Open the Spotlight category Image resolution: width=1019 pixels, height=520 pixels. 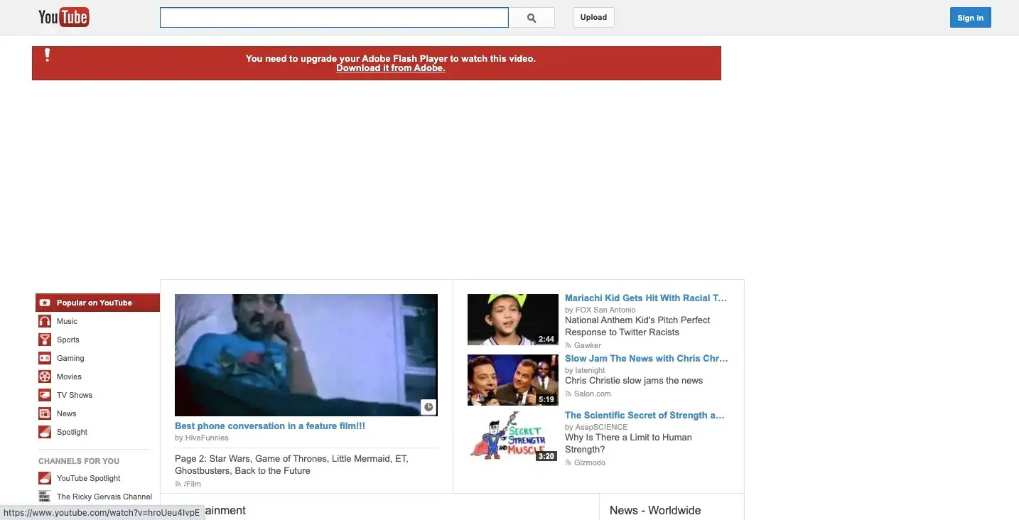pyautogui.click(x=72, y=432)
